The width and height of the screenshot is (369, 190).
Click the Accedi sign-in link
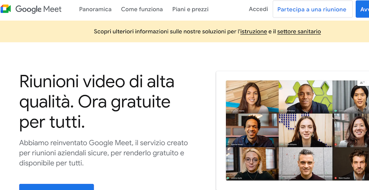click(x=258, y=9)
